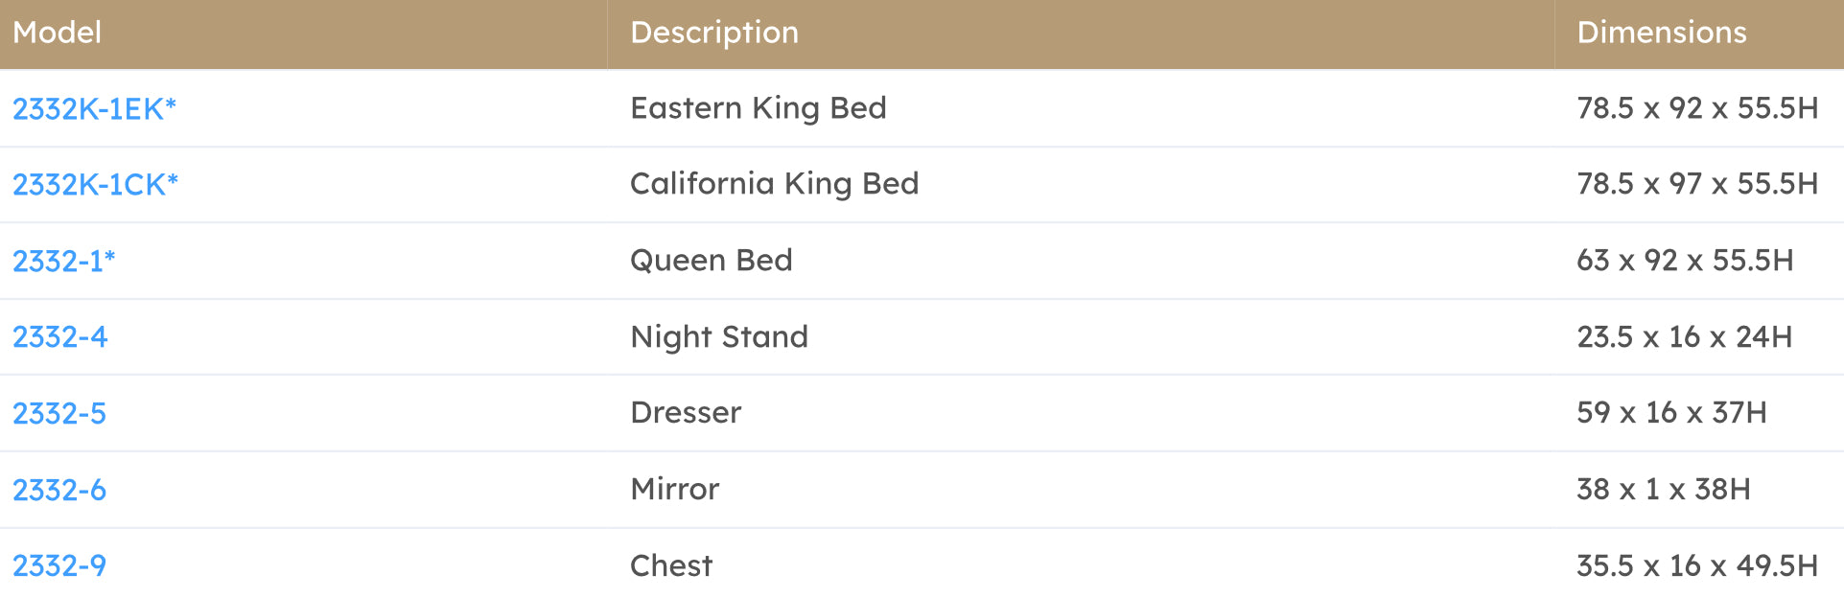The width and height of the screenshot is (1844, 598).
Task: Click the 78.5 x 97 x 55.5H dimensions
Action: point(1696,184)
